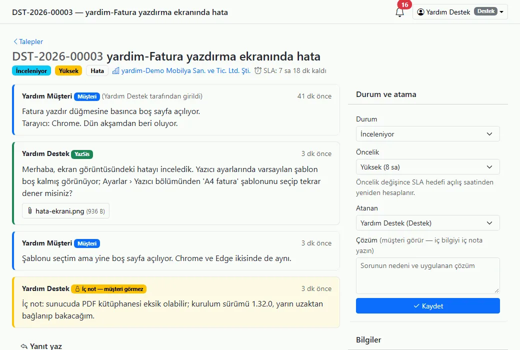Click the Hata type badge
Viewport: 520px width, 350px height.
(97, 70)
